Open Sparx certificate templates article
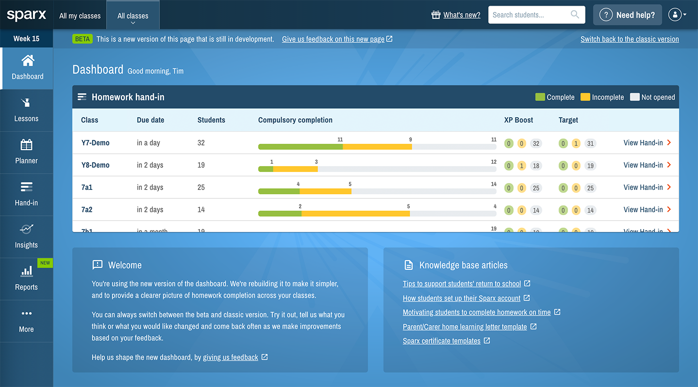 442,341
